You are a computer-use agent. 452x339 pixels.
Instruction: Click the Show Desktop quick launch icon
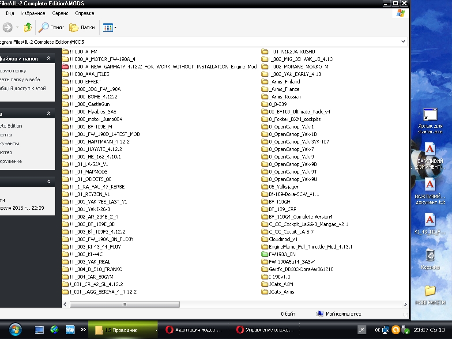point(39,330)
